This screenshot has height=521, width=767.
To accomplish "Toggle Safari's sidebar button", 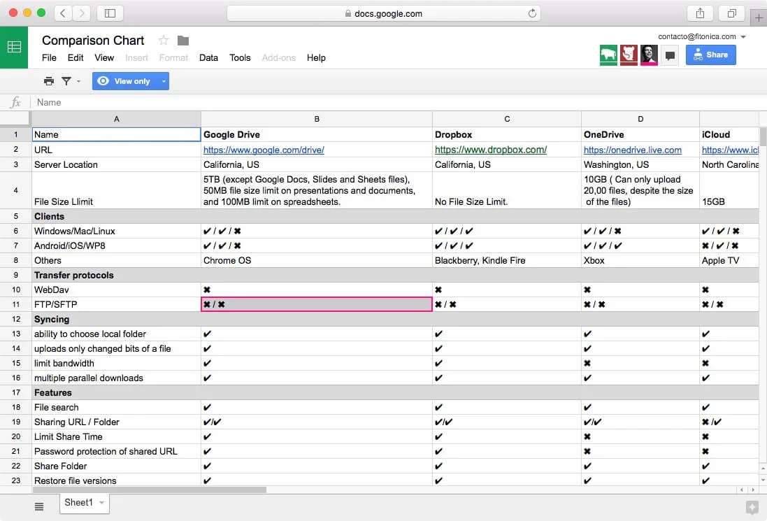I will click(110, 13).
